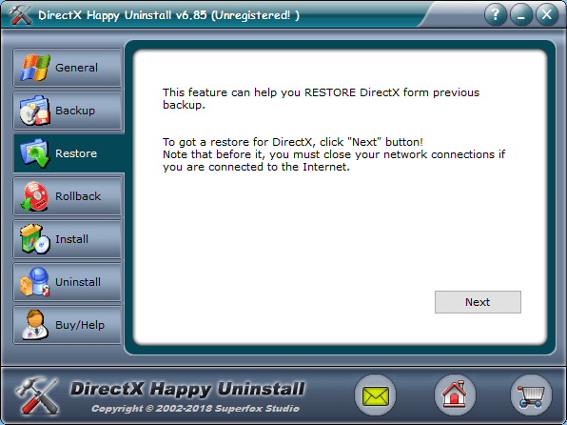Click the Uninstall blue database icon
The width and height of the screenshot is (567, 425).
34,282
